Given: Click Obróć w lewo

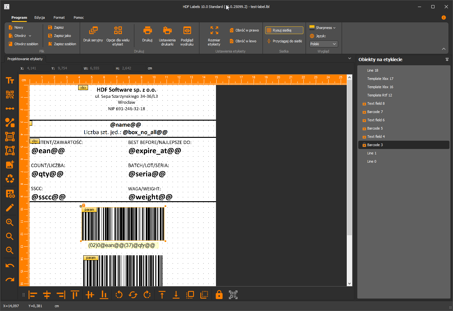Looking at the screenshot, I should click(x=243, y=41).
